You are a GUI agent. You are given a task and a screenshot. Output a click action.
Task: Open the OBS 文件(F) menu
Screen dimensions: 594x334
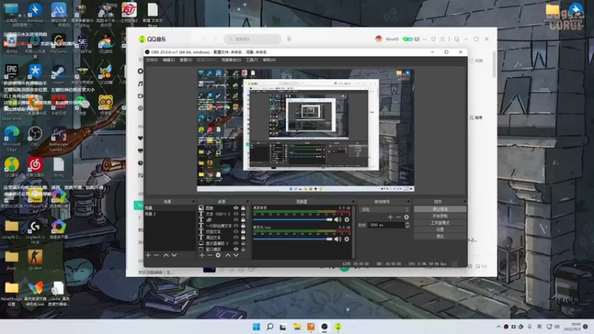(152, 60)
